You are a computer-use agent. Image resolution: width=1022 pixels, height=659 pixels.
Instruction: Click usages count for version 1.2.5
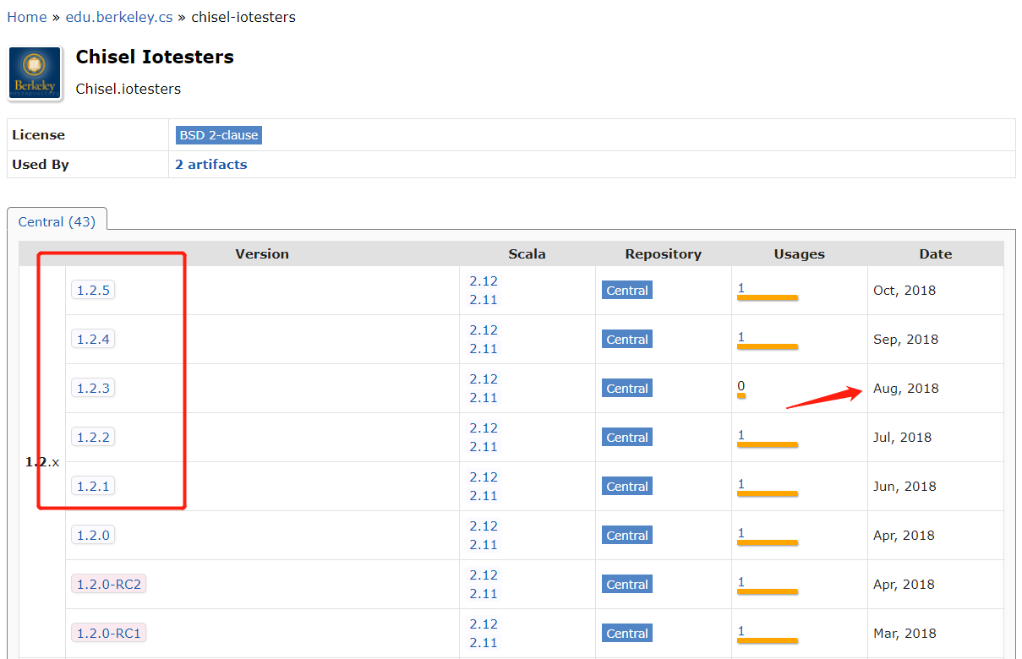741,288
